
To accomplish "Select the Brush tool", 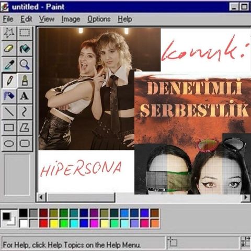I will 25,81.
